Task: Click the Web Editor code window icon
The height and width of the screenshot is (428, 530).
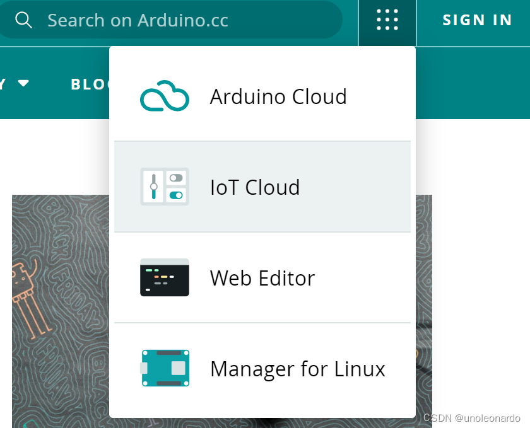Action: pos(165,277)
